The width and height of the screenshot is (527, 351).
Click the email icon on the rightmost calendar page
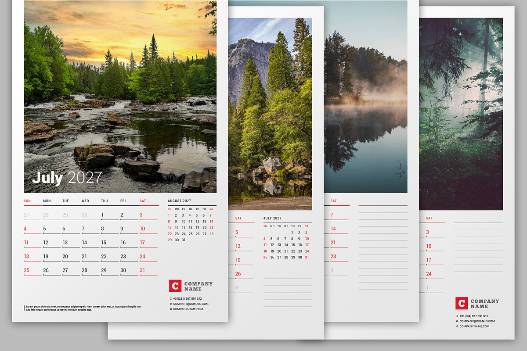(457, 321)
